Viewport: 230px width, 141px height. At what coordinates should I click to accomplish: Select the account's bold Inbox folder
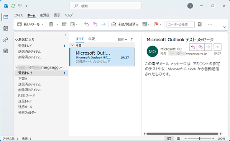click(x=41, y=73)
